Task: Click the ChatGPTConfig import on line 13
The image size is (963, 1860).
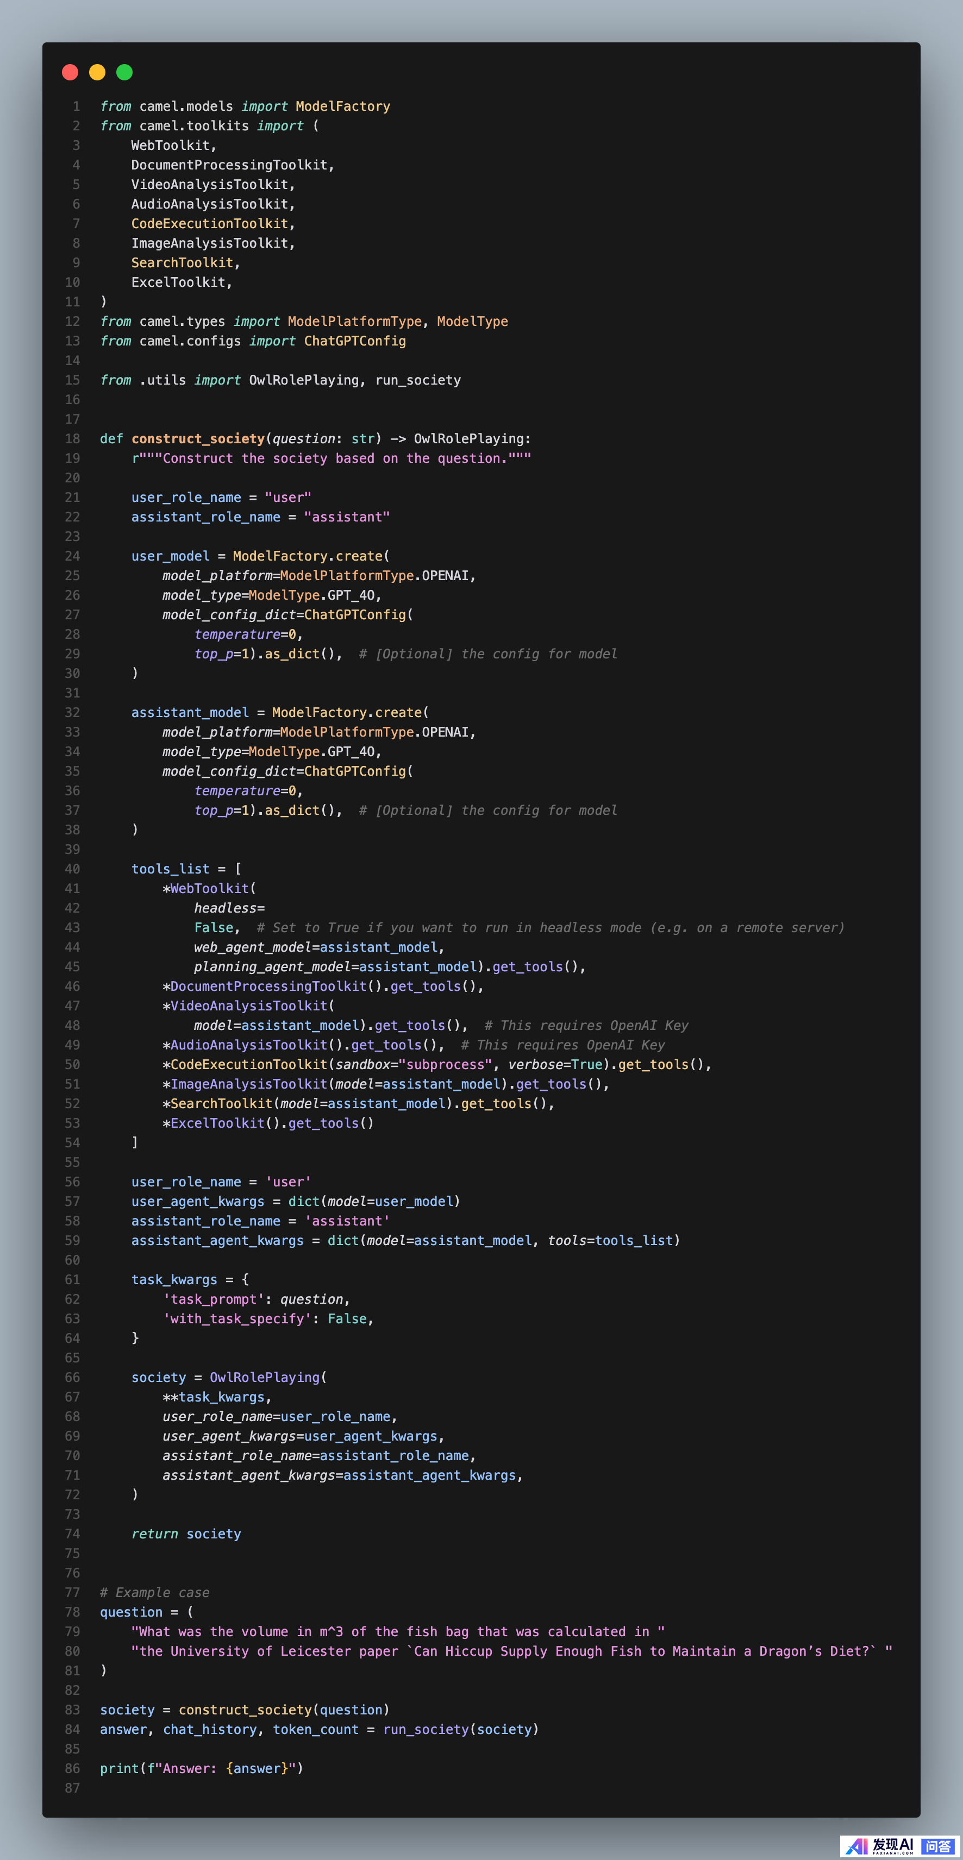Action: tap(354, 341)
